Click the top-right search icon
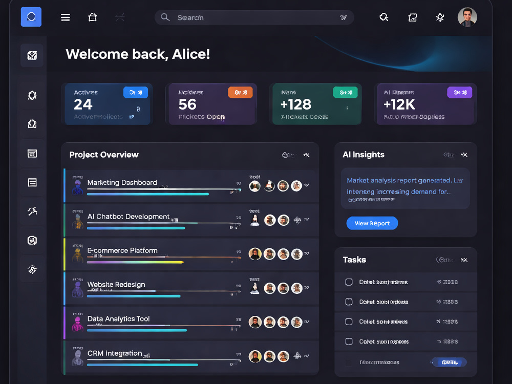This screenshot has width=512, height=384. [383, 17]
